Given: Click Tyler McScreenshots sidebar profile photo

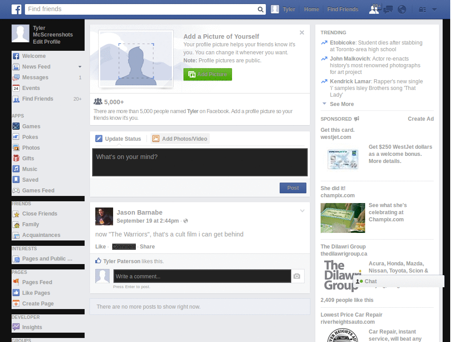Looking at the screenshot, I should (x=20, y=33).
